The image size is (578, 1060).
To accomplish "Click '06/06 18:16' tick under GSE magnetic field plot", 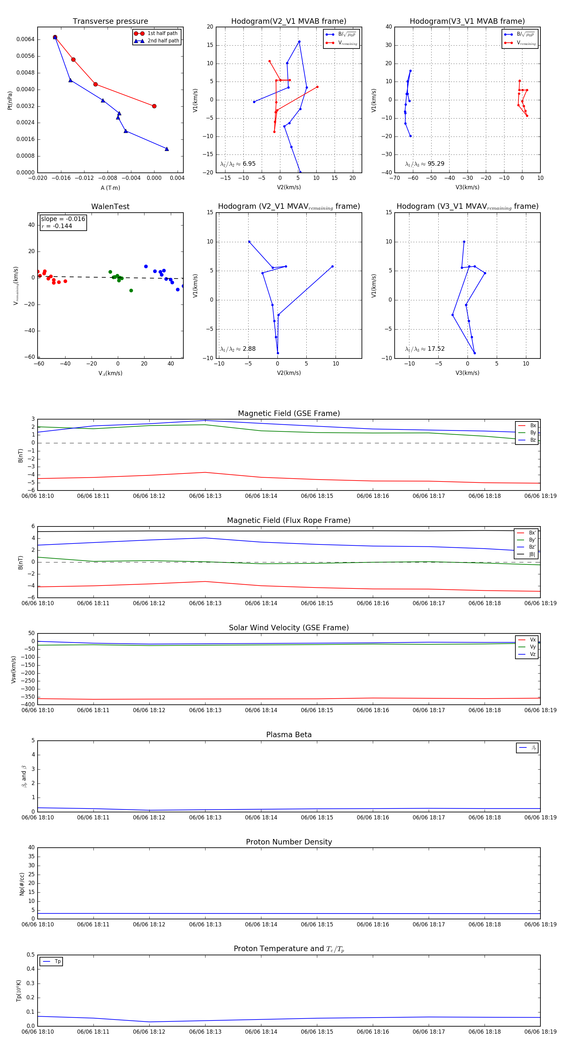I will (x=373, y=496).
